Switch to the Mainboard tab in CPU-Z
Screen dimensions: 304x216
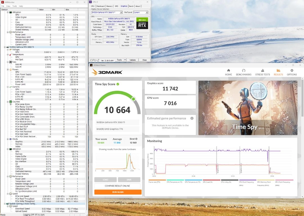[101, 6]
